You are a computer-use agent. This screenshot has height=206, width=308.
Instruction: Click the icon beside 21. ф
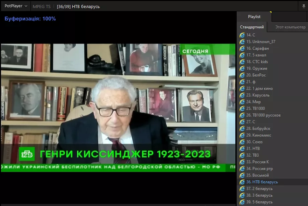tap(242, 82)
